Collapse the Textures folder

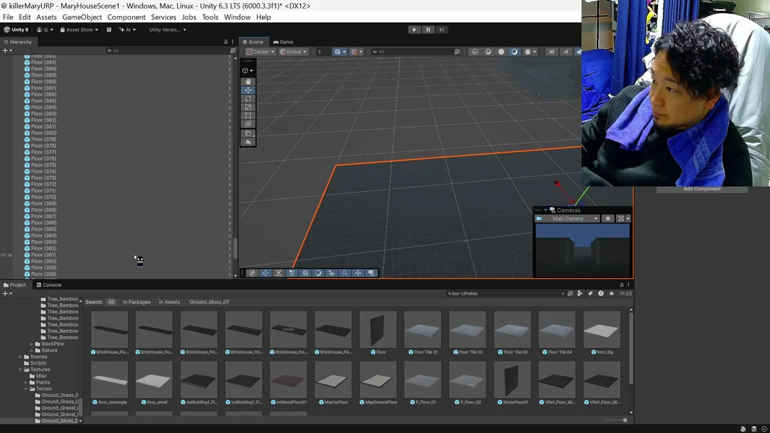coord(20,370)
